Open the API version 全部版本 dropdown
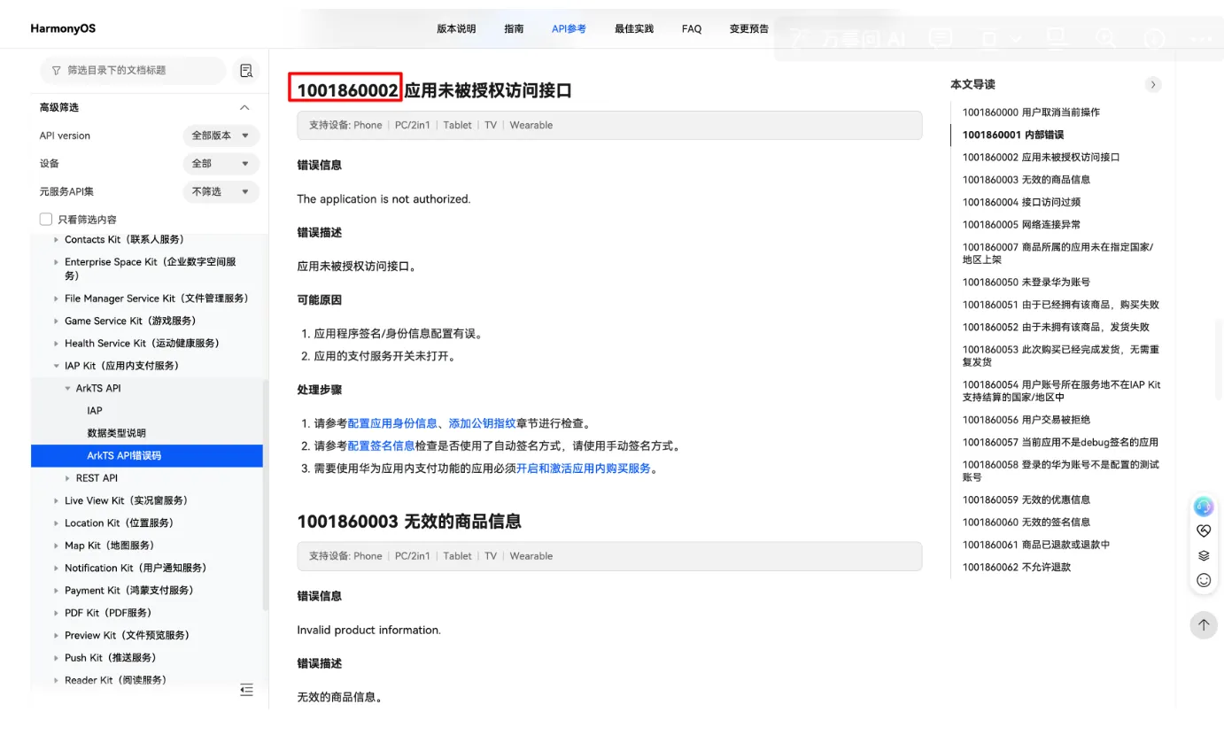The height and width of the screenshot is (751, 1224). [221, 136]
